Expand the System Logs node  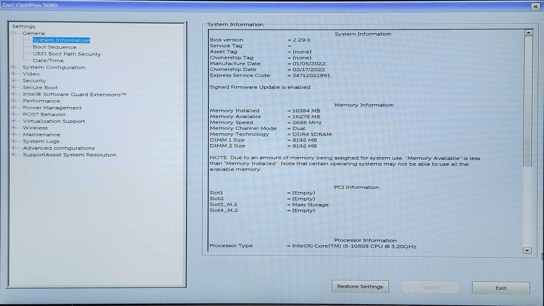[14, 141]
